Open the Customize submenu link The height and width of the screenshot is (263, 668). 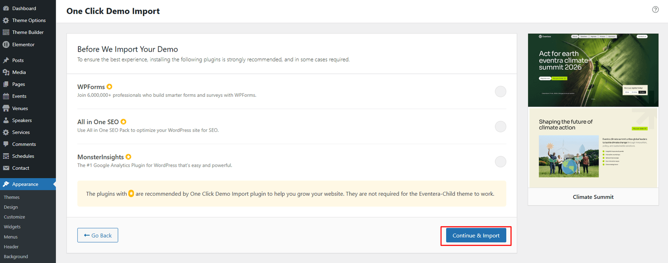click(x=14, y=217)
